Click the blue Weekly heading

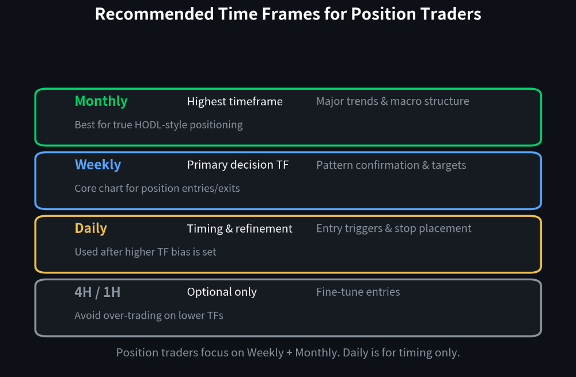98,165
